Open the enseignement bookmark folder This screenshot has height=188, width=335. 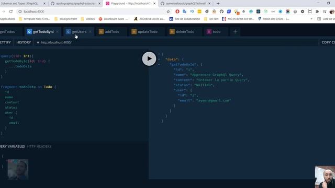point(65,19)
